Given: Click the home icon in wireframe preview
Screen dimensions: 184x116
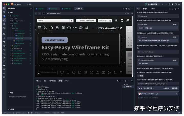Looking at the screenshot, I should (x=51, y=28).
